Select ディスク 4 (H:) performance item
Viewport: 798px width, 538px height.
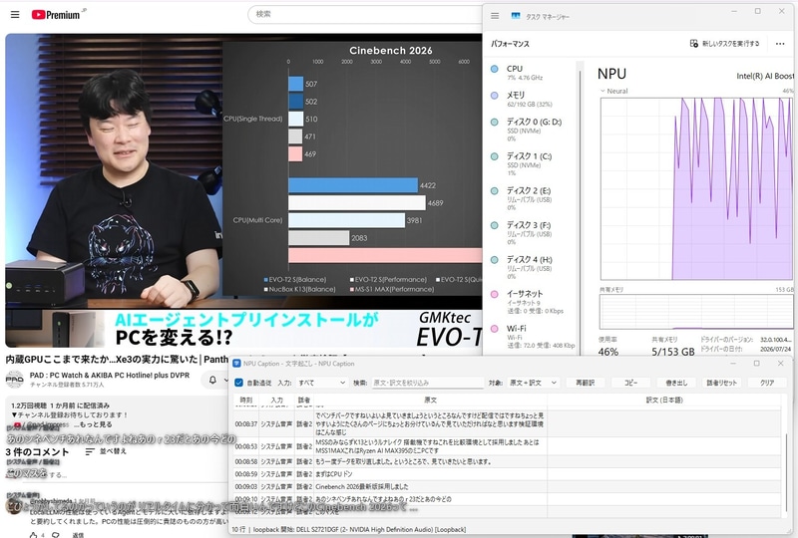coord(532,267)
